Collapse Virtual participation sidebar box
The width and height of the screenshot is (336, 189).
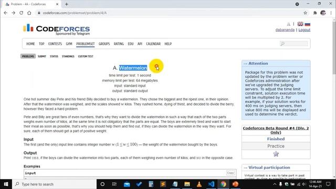(x=245, y=168)
